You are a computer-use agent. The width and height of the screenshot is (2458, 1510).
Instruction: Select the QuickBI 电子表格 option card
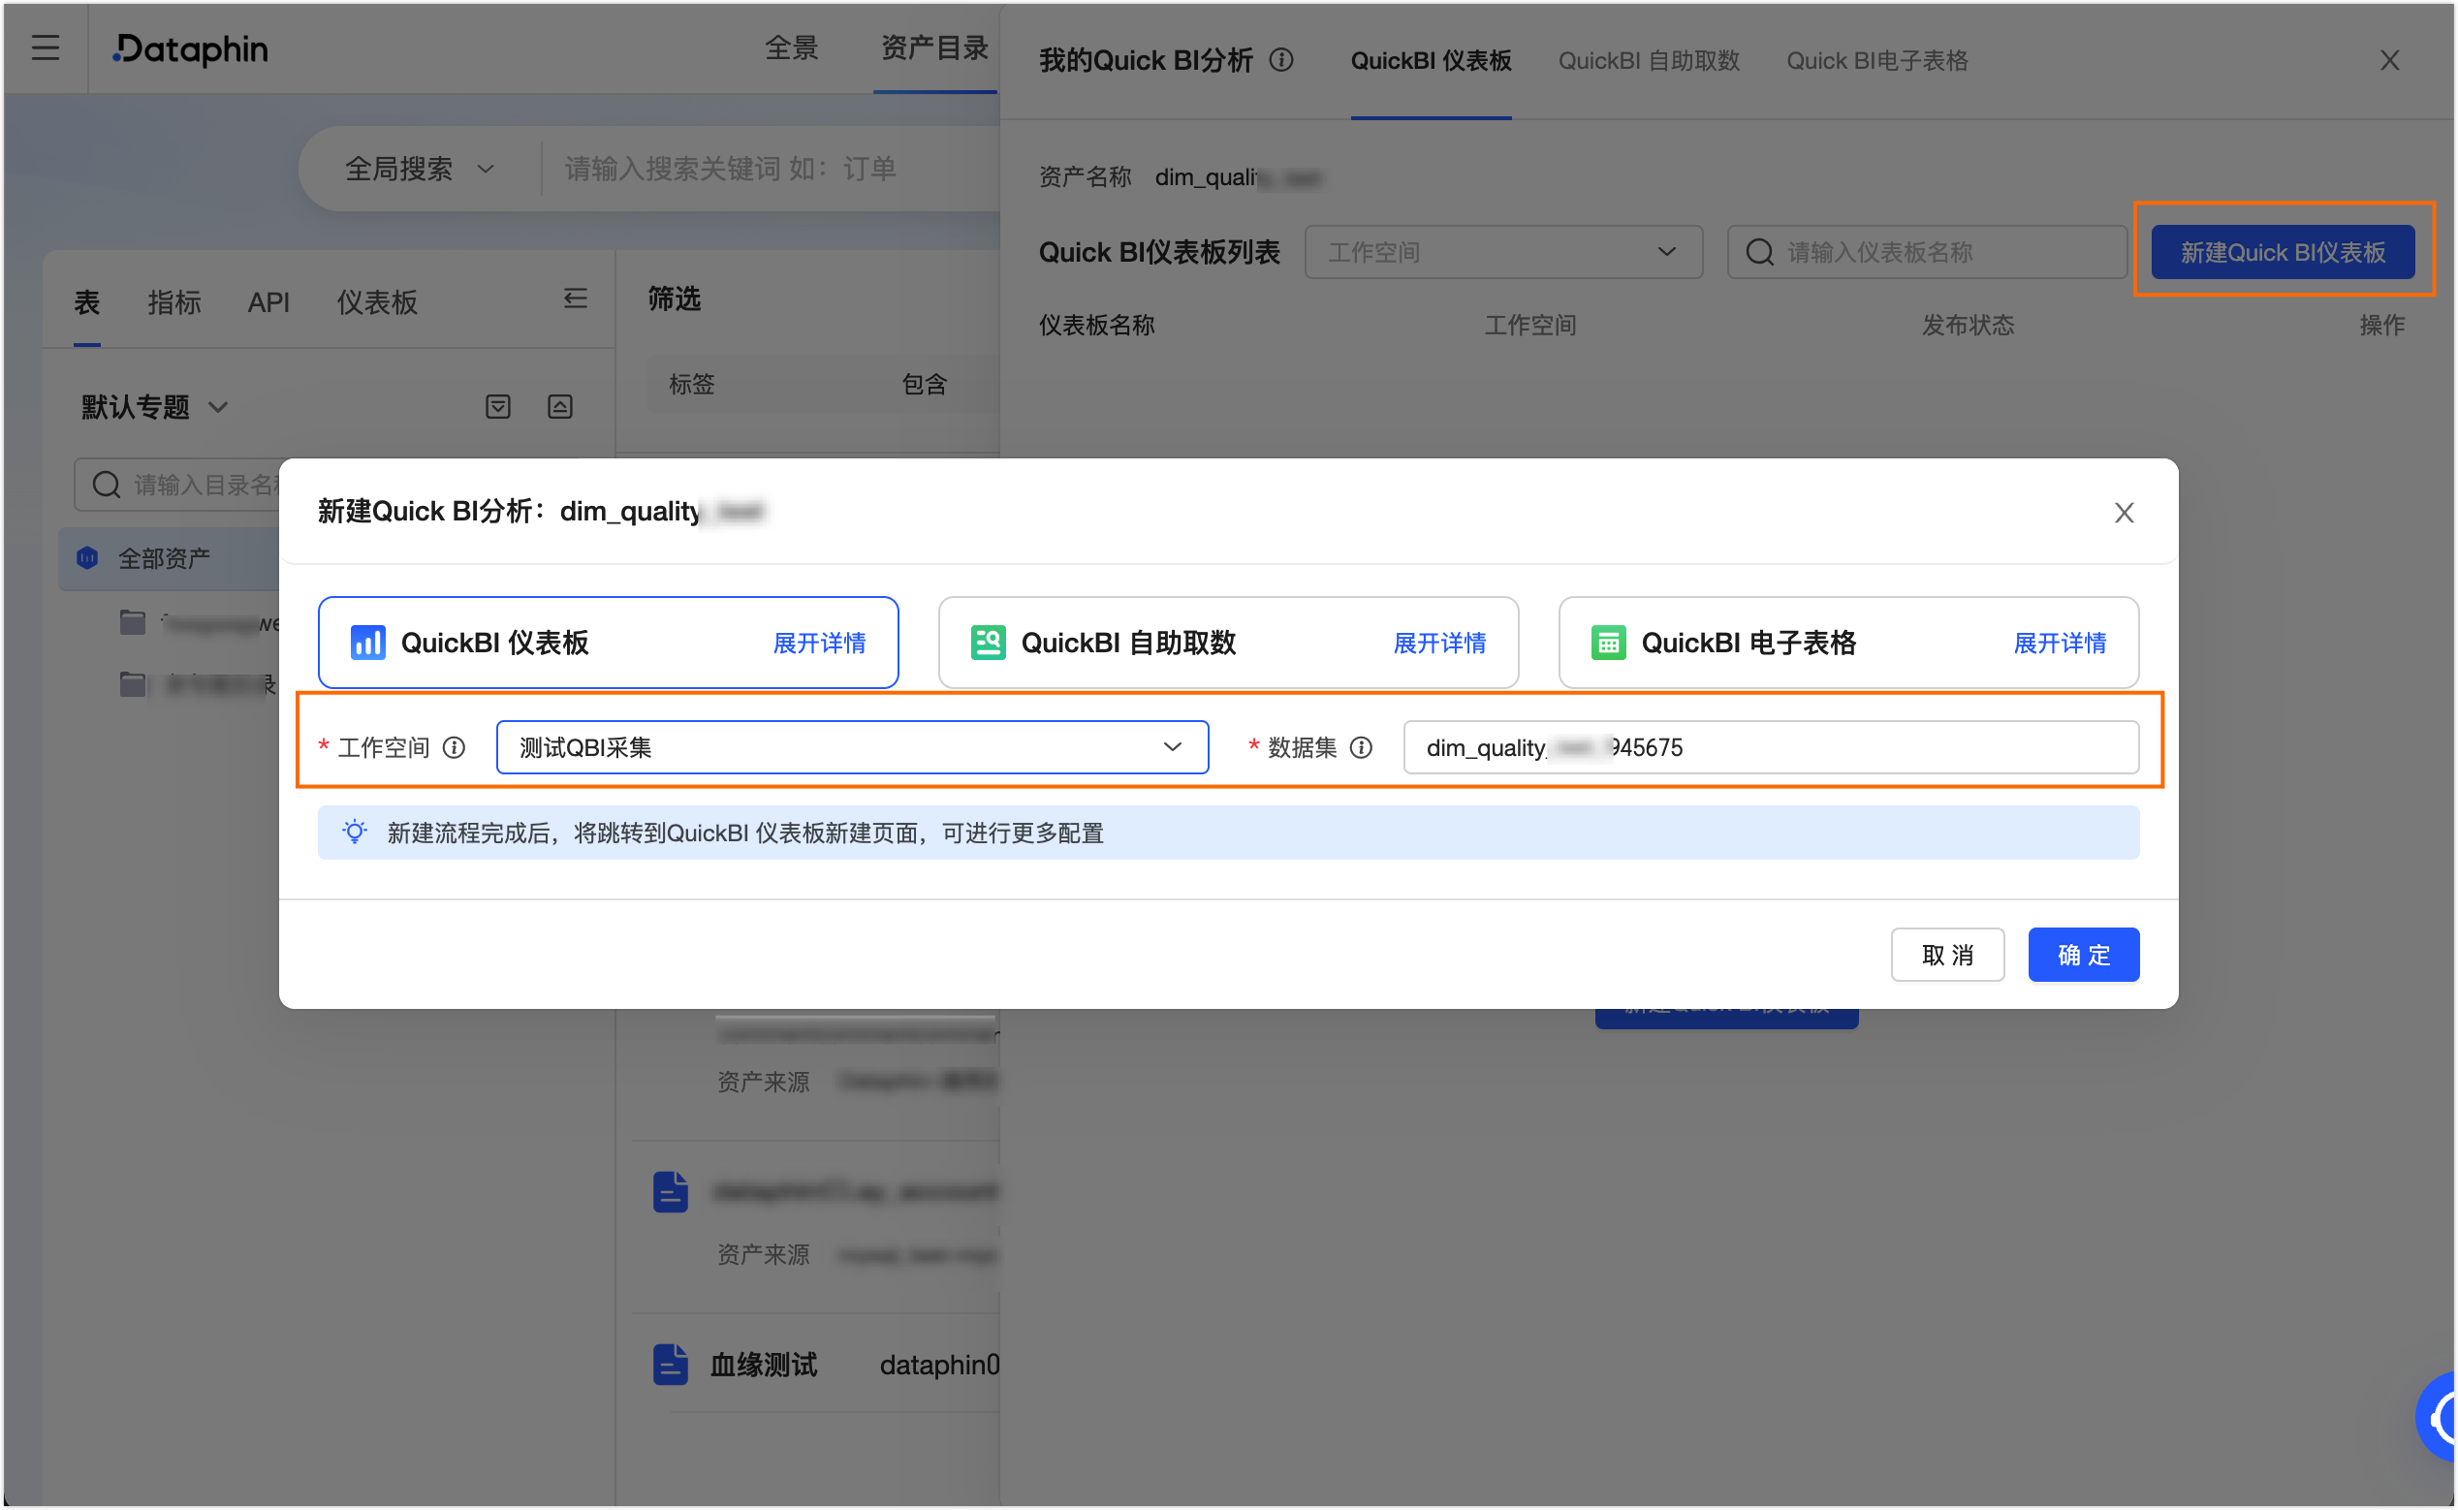1748,643
